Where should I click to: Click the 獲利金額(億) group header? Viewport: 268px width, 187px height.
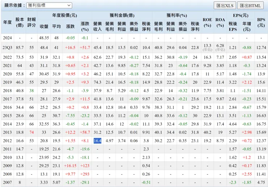point(122,16)
